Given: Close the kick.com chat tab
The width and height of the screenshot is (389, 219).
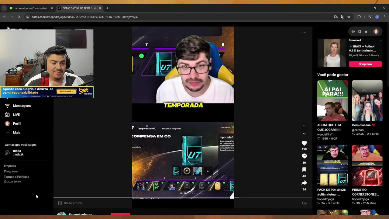Looking at the screenshot, I should 52,8.
